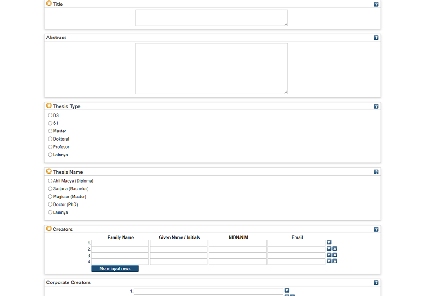Viewport: 424px width, 296px height.
Task: Open help for the Title field
Action: pyautogui.click(x=376, y=4)
